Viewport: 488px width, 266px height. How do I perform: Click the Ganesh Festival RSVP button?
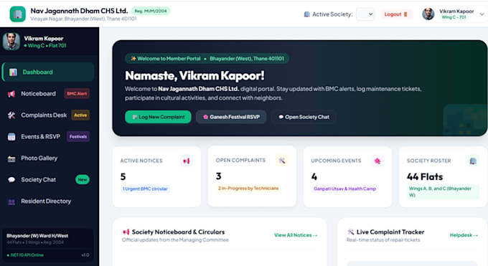pos(231,117)
